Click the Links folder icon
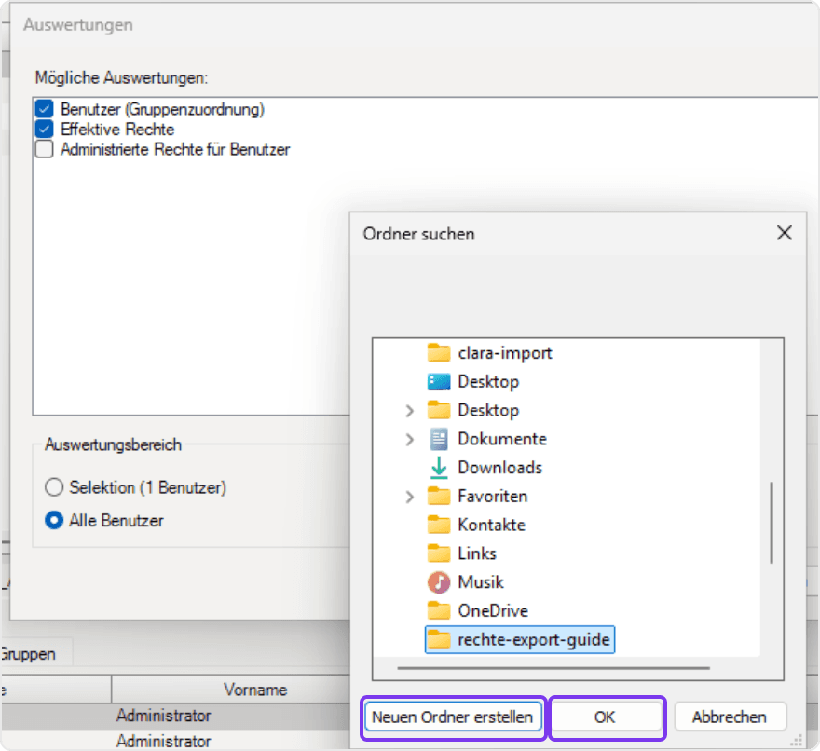Viewport: 820px width, 751px height. [x=439, y=553]
